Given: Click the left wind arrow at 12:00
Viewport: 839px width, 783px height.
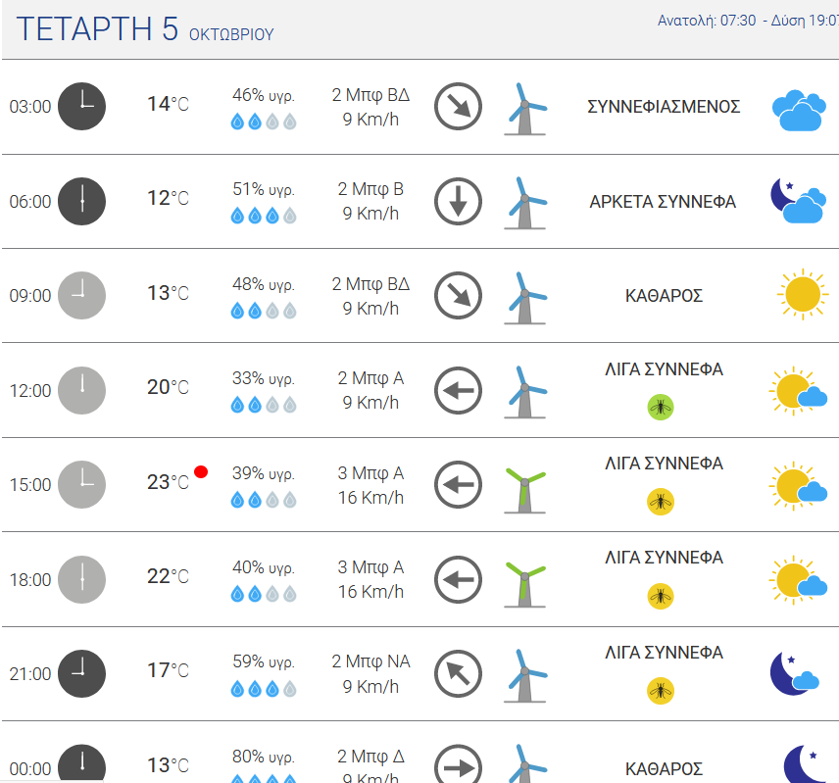Looking at the screenshot, I should [x=458, y=390].
